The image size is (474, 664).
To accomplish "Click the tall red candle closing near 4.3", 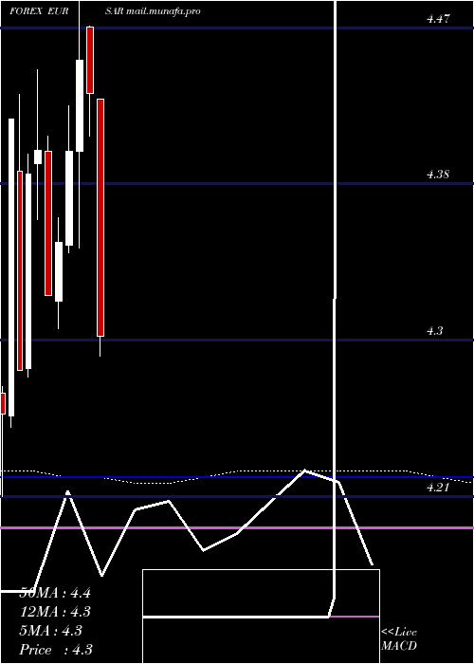I will click(x=100, y=217).
